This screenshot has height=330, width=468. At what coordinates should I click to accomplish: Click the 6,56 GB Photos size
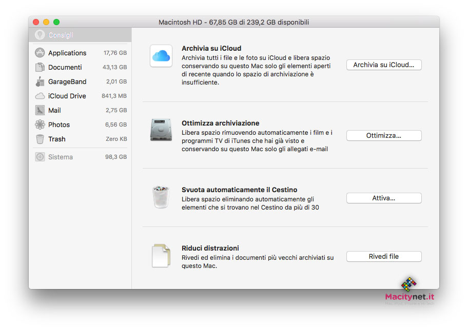coord(116,125)
